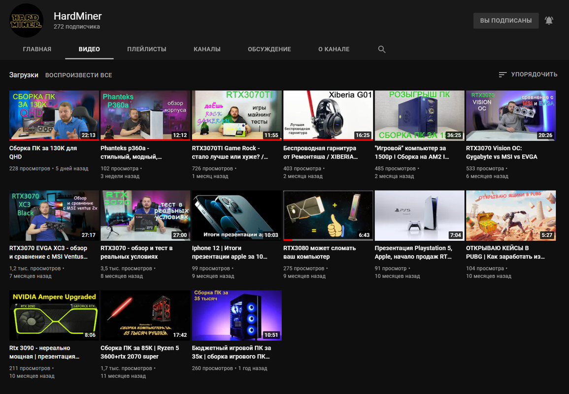Click the 272 подписчика subscriber count

click(76, 27)
